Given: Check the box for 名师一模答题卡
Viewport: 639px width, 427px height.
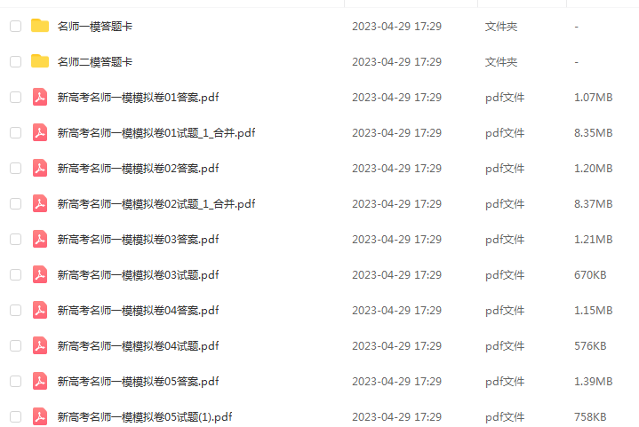Looking at the screenshot, I should pos(15,26).
